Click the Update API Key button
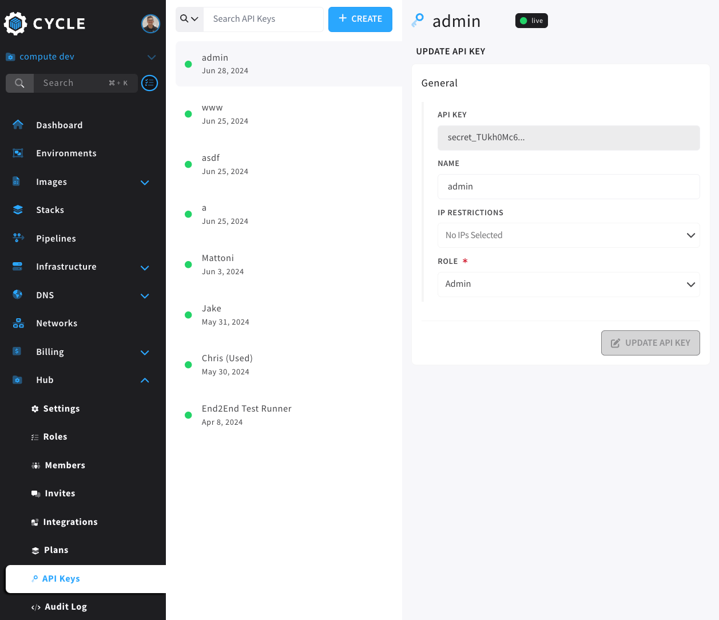 pyautogui.click(x=650, y=343)
